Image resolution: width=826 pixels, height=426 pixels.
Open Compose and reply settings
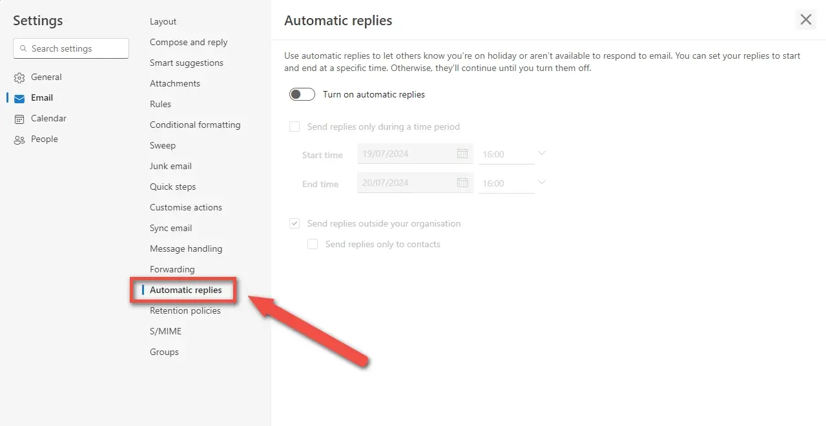tap(189, 42)
